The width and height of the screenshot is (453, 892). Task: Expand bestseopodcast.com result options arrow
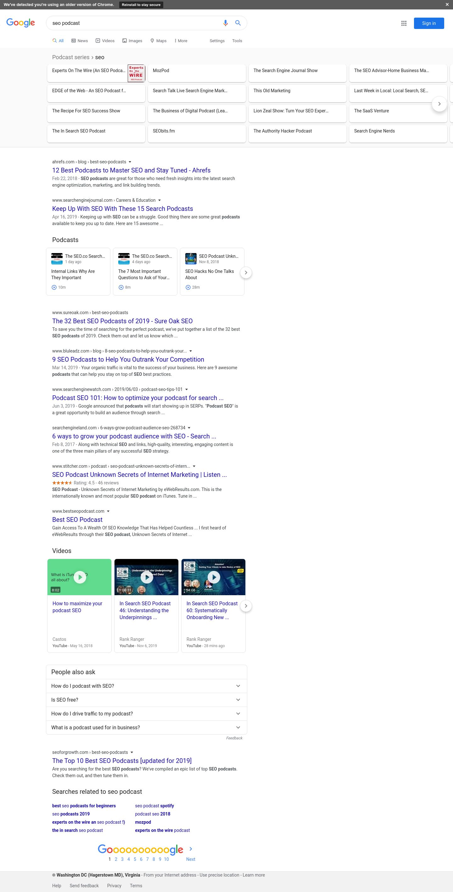click(108, 511)
